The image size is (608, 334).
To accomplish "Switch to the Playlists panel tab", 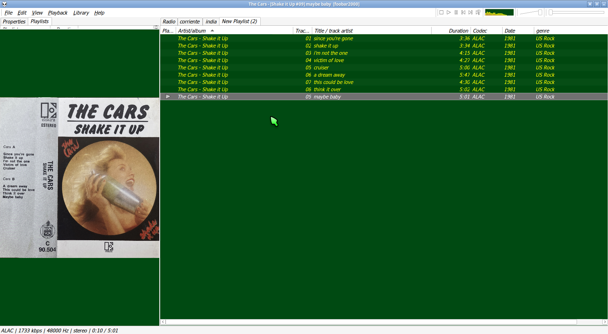I will (40, 21).
